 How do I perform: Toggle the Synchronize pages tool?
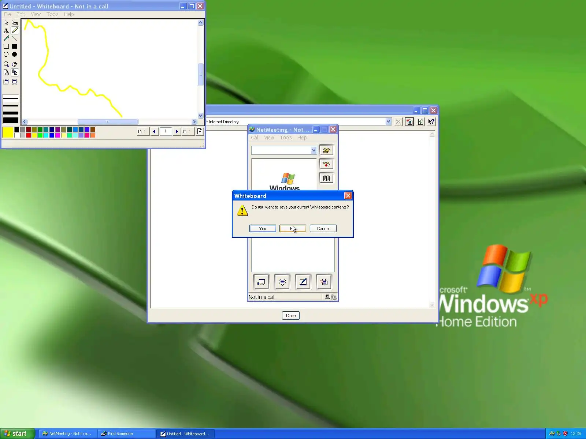[15, 72]
